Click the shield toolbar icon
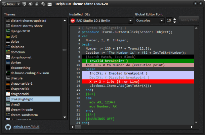205x135 pixels. click(x=43, y=4)
